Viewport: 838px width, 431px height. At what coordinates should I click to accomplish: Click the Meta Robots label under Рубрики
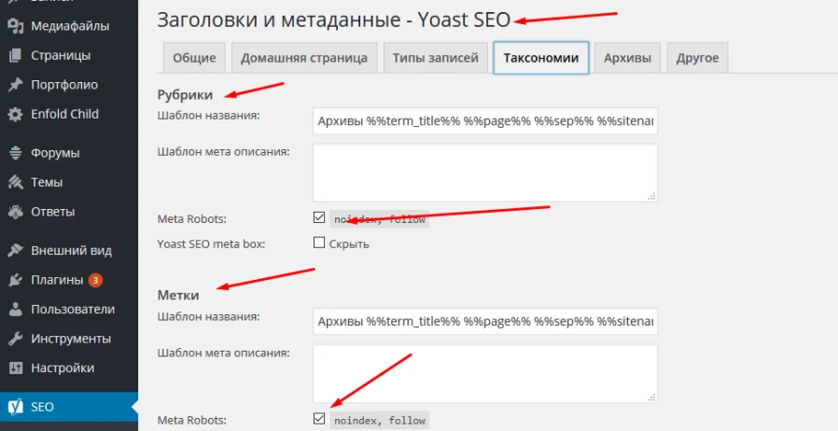point(192,219)
